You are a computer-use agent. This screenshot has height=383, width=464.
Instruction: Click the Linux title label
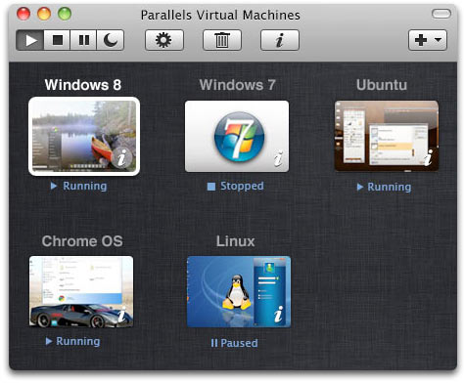[235, 241]
